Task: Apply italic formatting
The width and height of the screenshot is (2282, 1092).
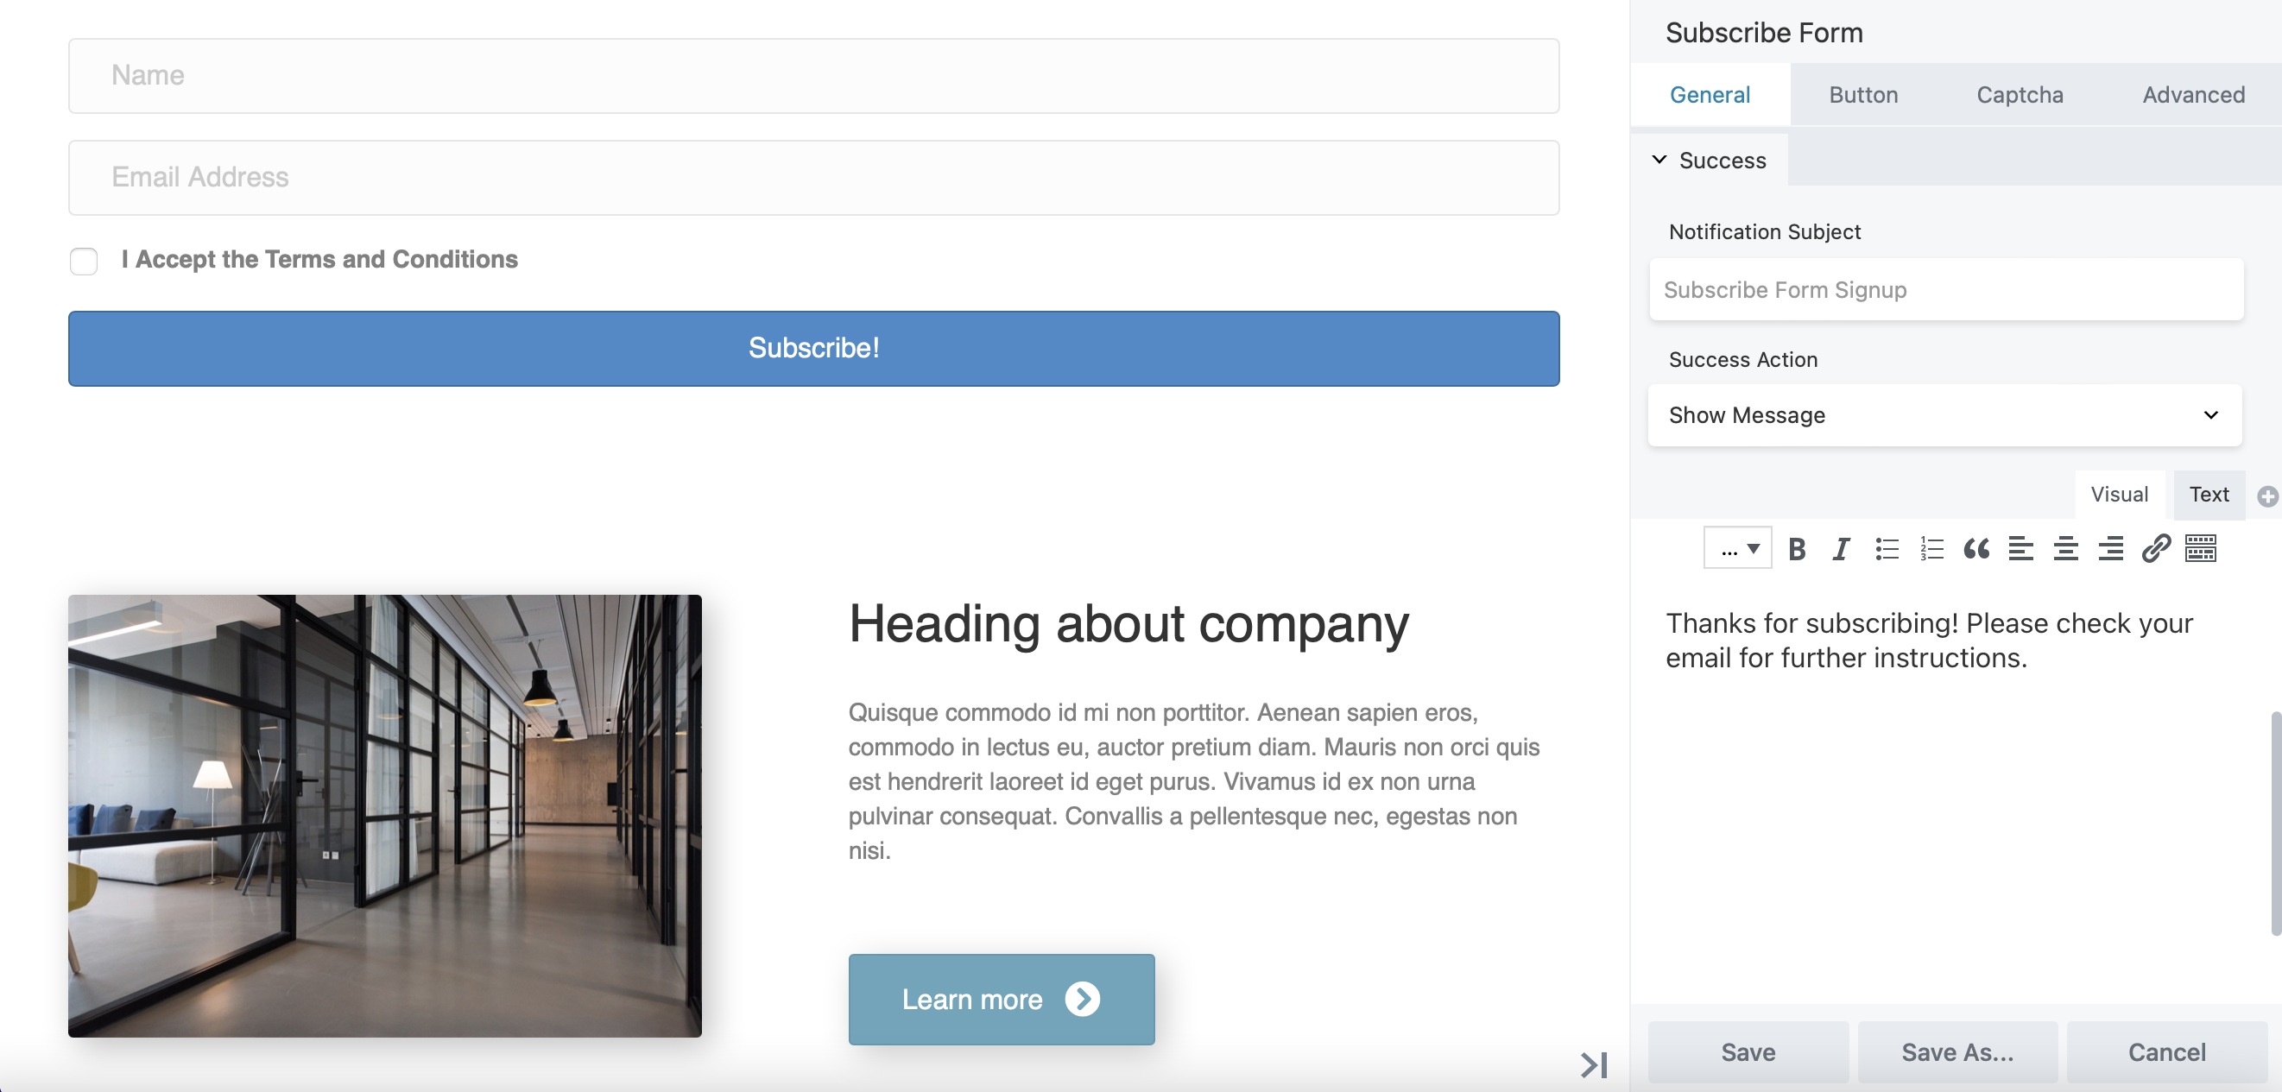Action: (x=1841, y=548)
